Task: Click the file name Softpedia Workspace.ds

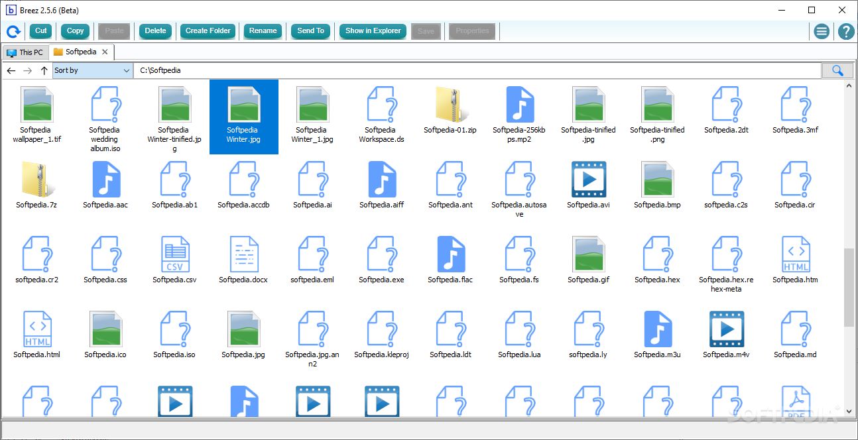Action: tap(381, 135)
